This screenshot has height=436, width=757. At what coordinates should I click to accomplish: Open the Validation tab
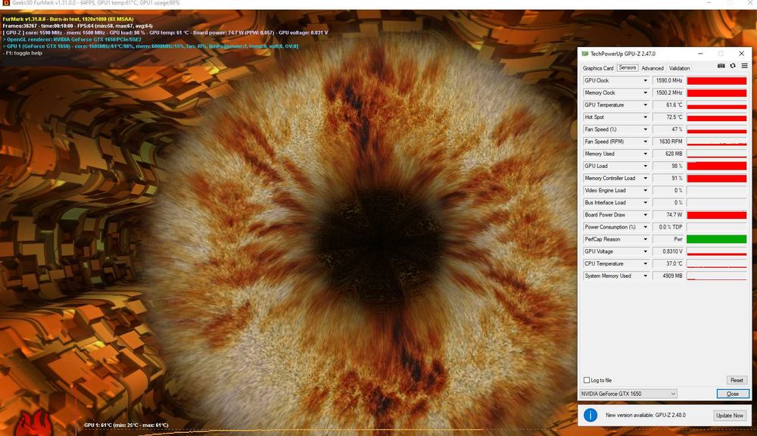(x=679, y=68)
